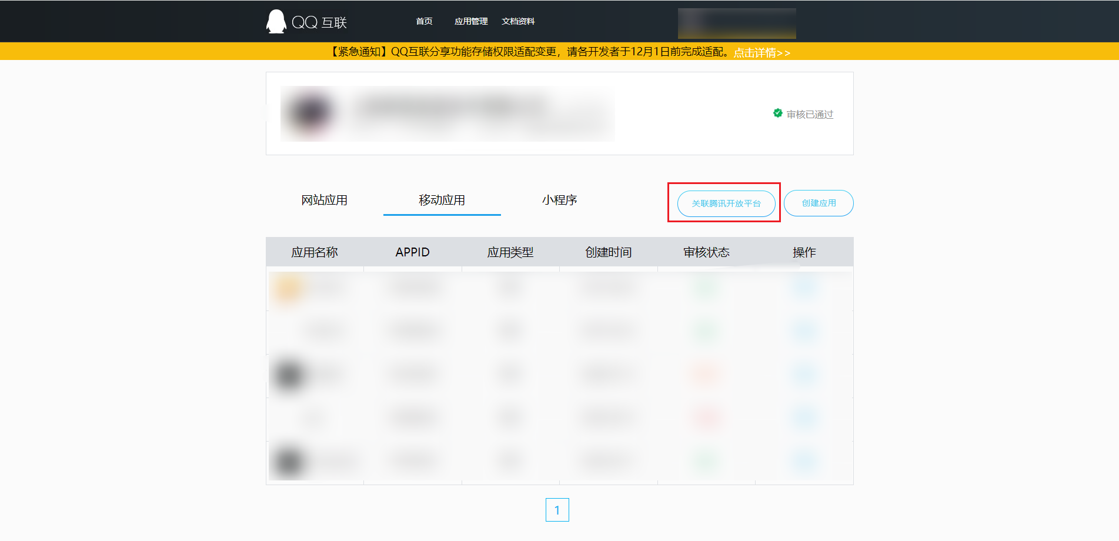This screenshot has height=541, width=1119.
Task: Click the account name area in the top bar
Action: 736,22
